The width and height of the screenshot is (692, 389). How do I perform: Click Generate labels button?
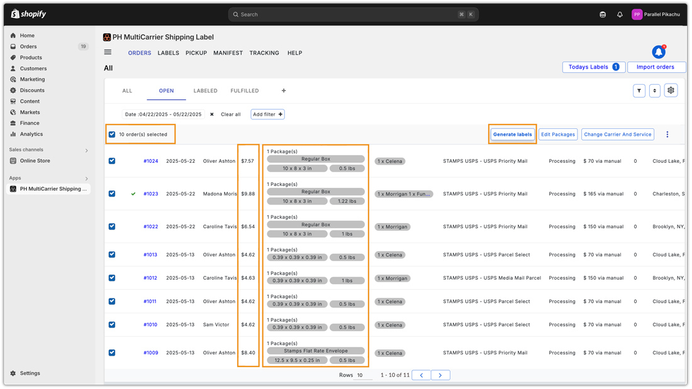click(x=512, y=134)
